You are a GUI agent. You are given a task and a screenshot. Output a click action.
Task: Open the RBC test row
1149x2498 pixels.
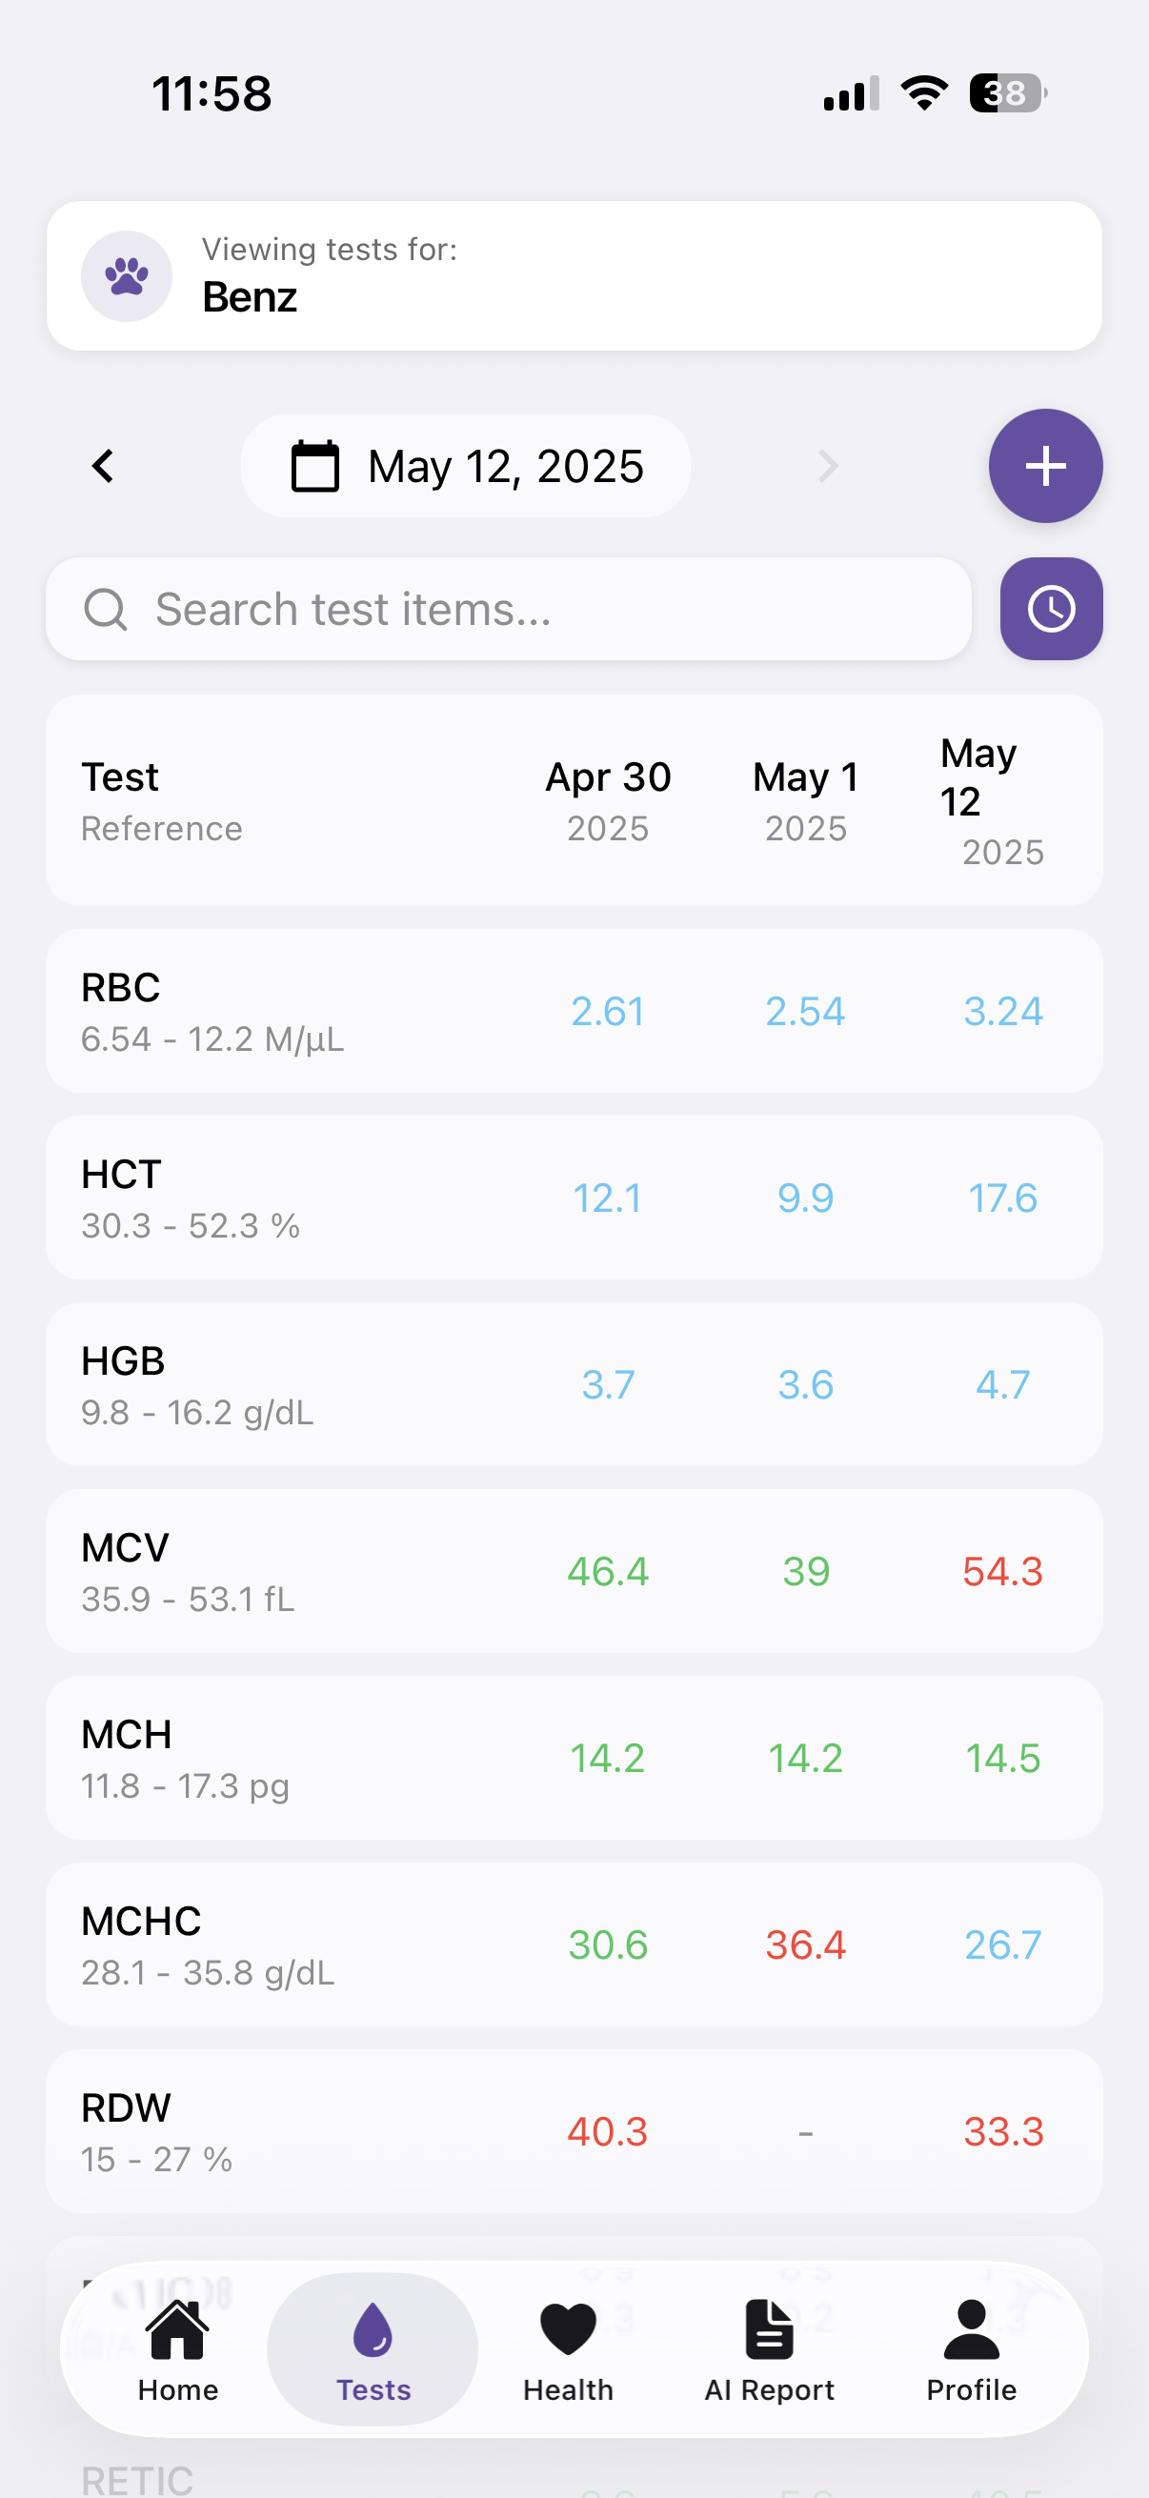coord(291,1012)
